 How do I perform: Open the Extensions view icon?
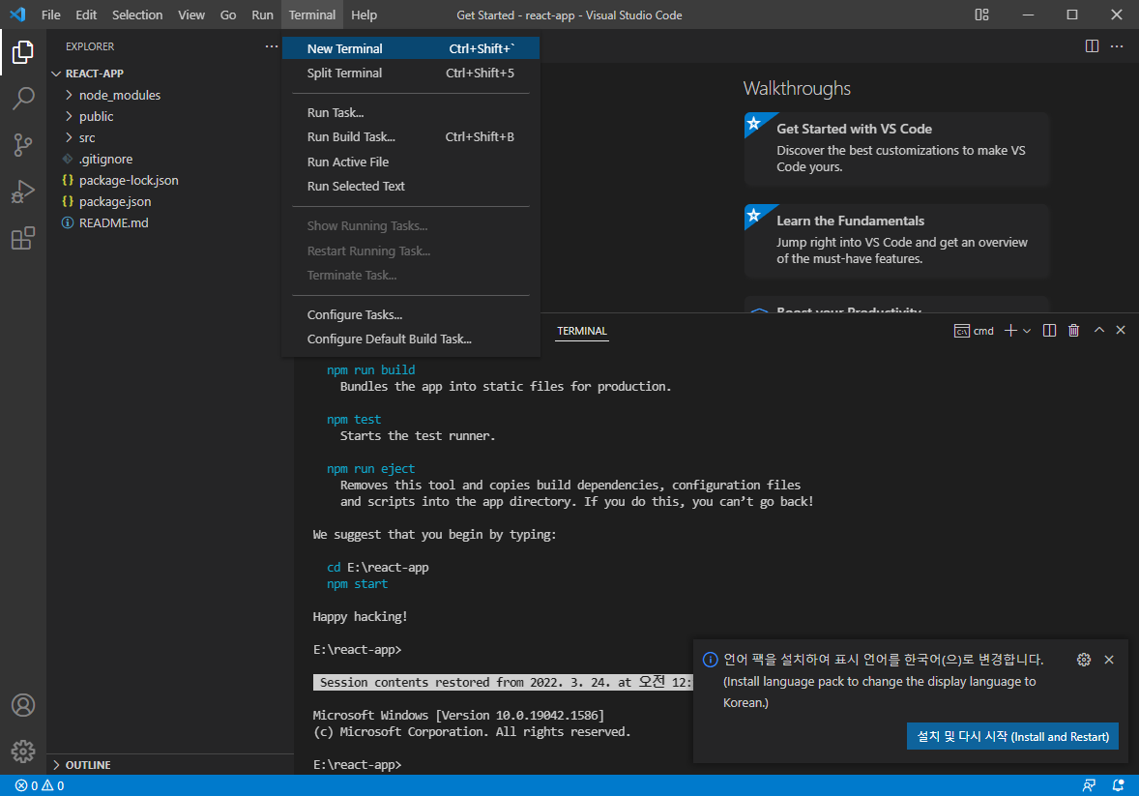click(x=22, y=238)
